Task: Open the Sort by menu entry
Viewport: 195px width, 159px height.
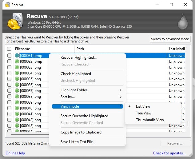Action: [68, 97]
